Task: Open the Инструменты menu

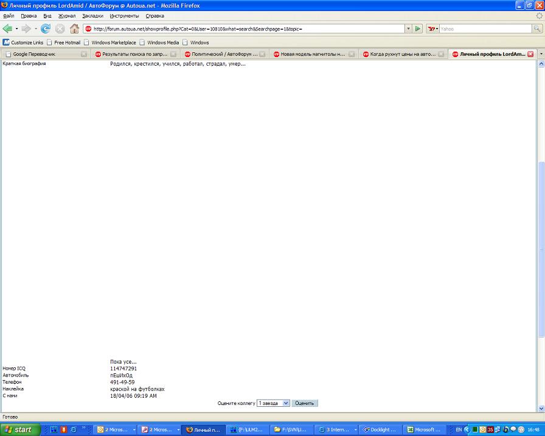Action: click(x=124, y=16)
